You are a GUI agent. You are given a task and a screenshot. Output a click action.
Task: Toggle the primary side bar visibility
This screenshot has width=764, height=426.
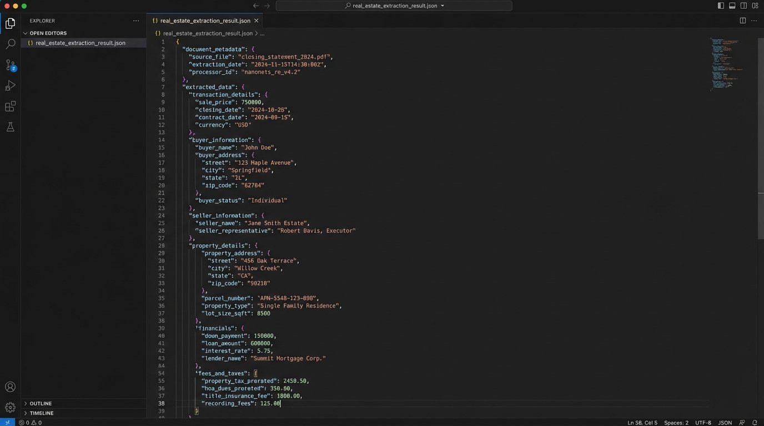pos(721,6)
